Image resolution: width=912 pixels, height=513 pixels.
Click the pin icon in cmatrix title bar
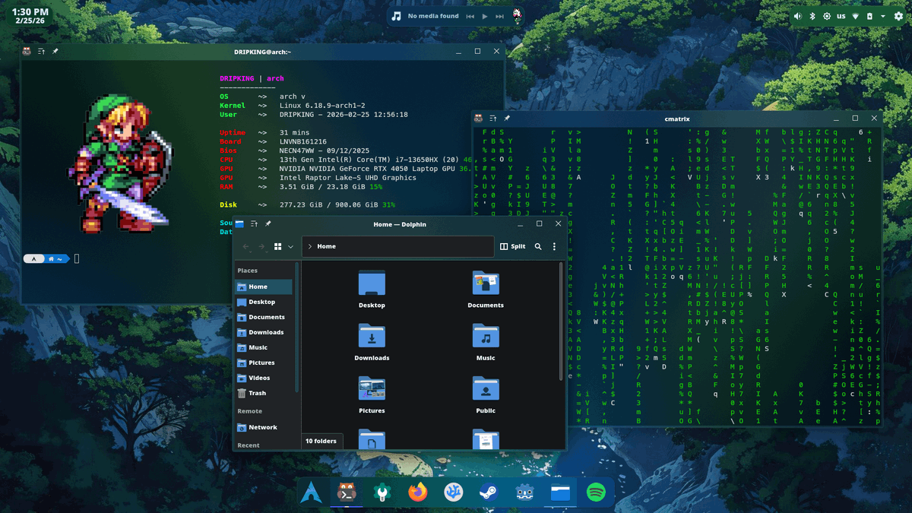(x=507, y=119)
